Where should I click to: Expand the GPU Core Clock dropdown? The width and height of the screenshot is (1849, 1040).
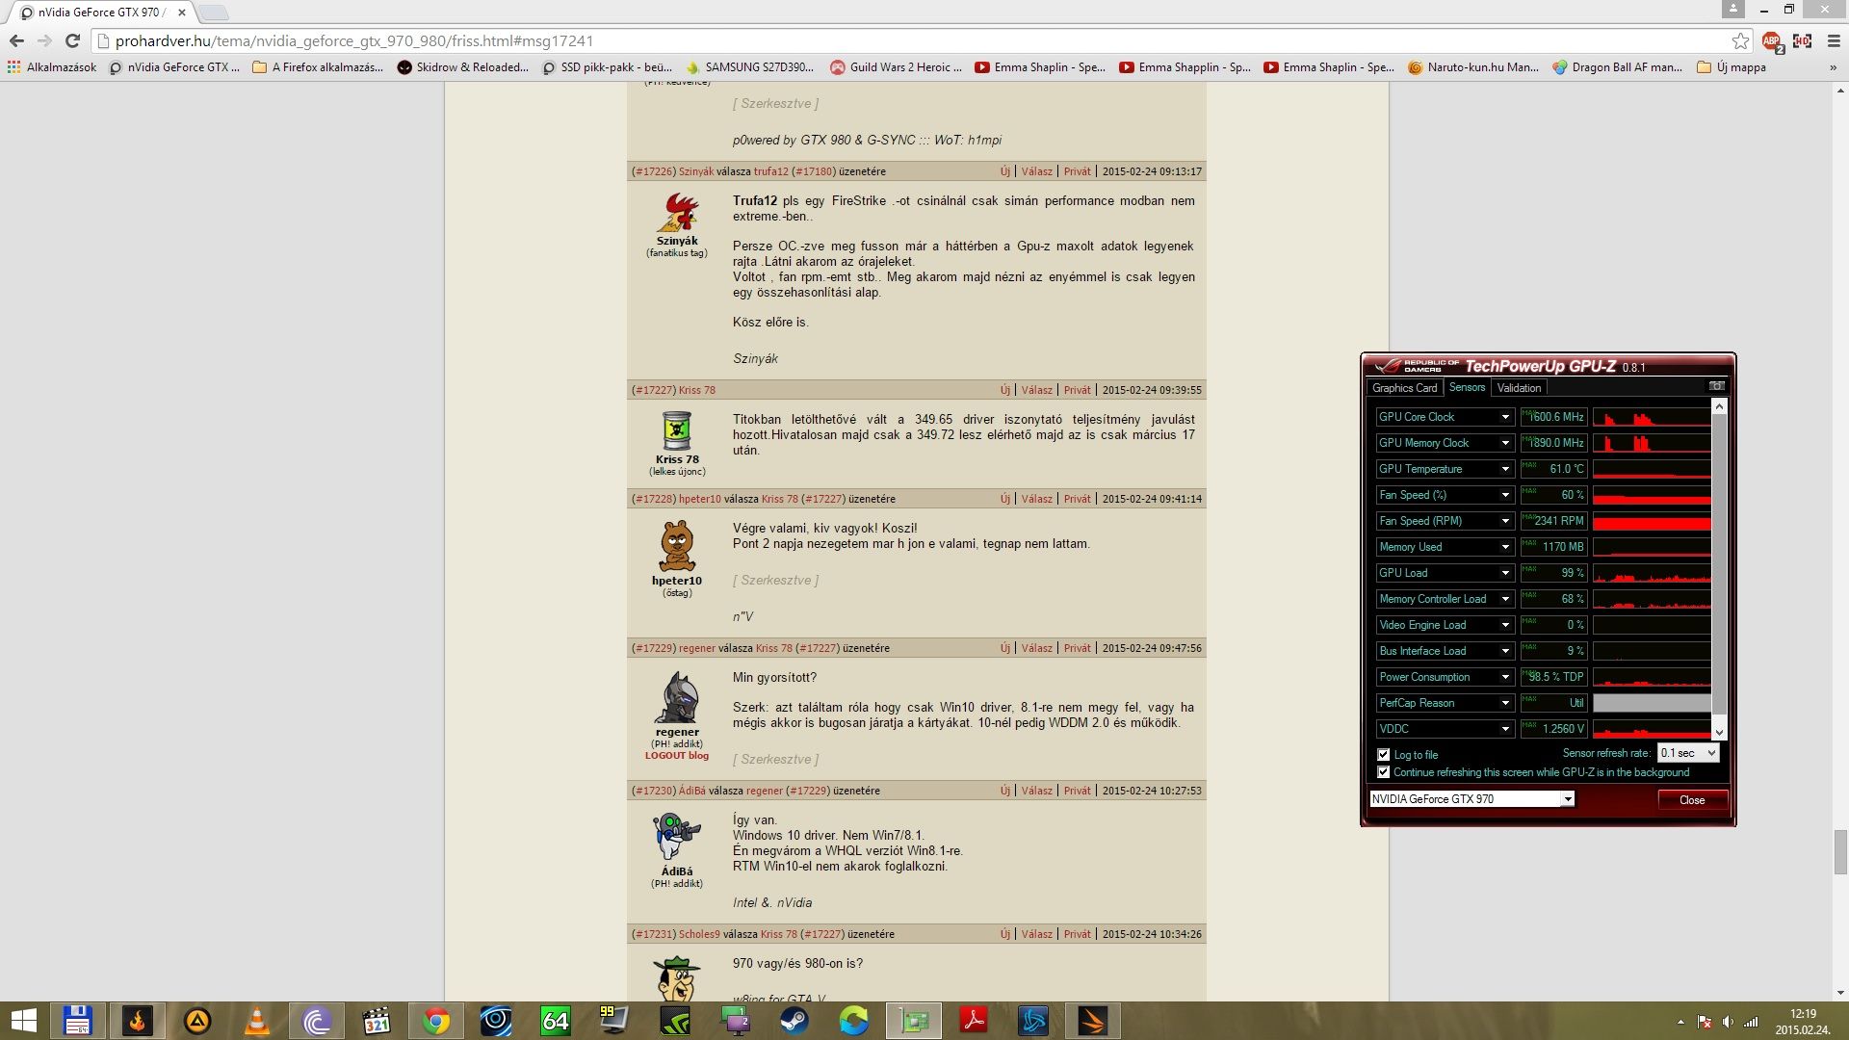1505,417
